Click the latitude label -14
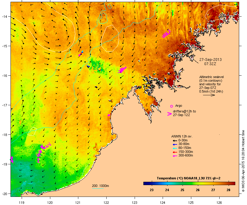This screenshot has height=205, width=247. click(x=4, y=16)
